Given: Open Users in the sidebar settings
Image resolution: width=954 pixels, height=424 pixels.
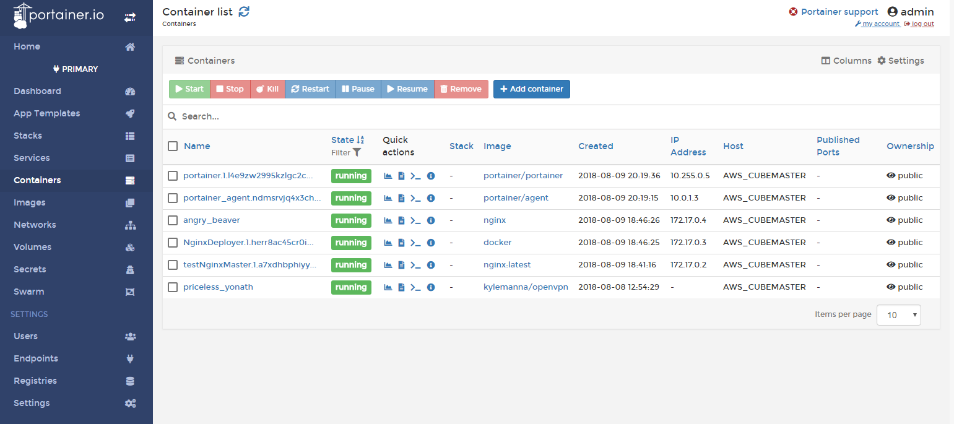Looking at the screenshot, I should coord(26,336).
